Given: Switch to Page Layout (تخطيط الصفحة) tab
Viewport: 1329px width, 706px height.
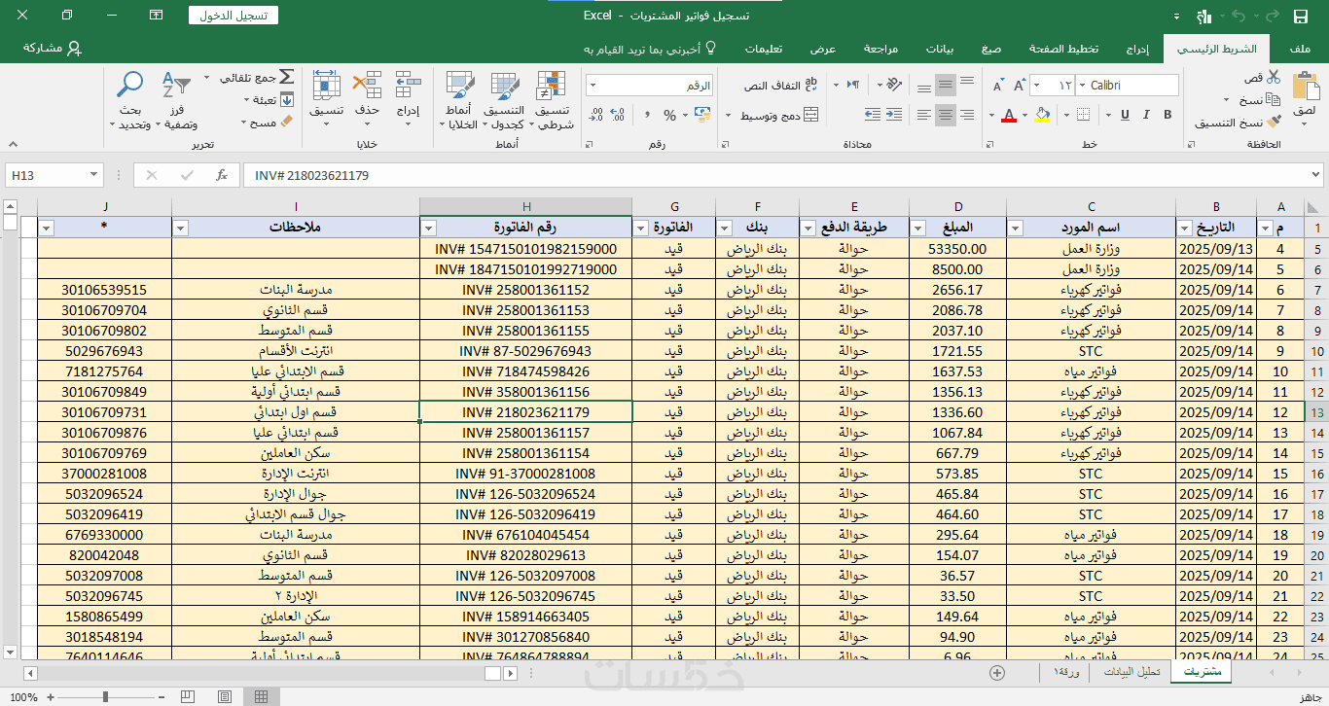Looking at the screenshot, I should click(1064, 49).
